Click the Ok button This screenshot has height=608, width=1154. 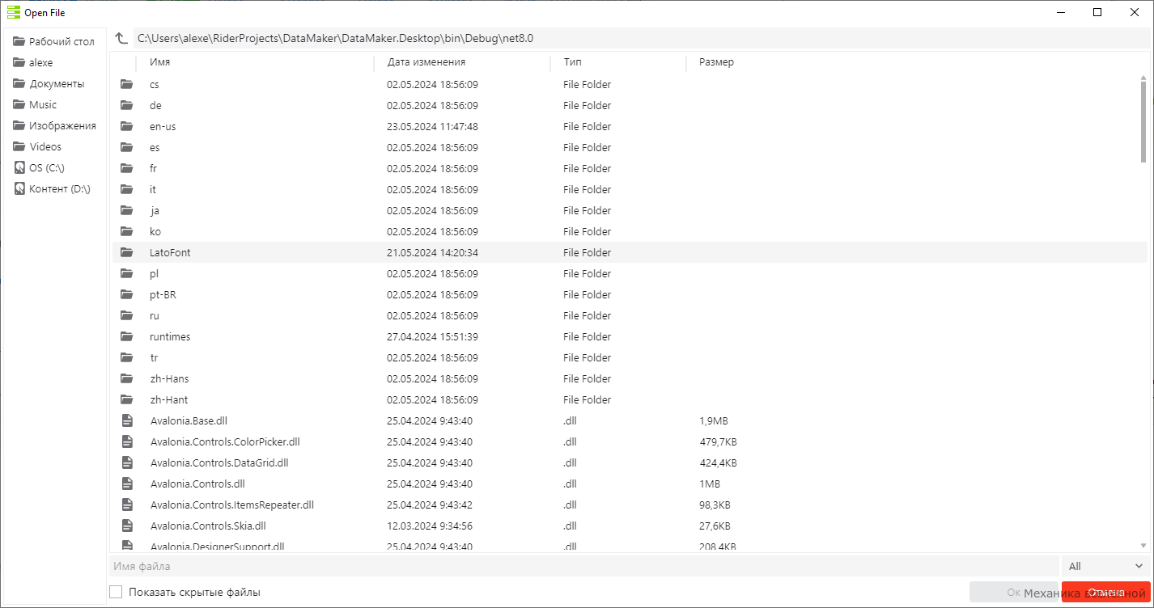1014,592
